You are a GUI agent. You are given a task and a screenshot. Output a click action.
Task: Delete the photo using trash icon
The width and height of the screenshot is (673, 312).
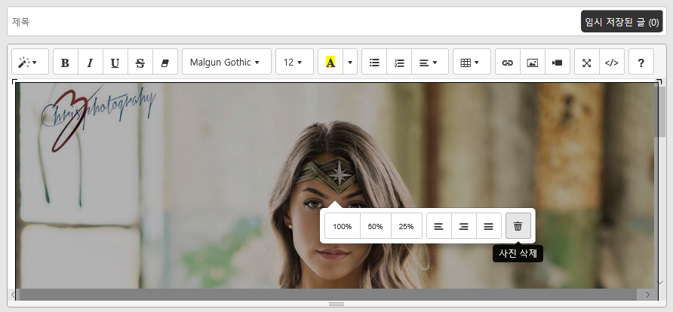(x=518, y=226)
